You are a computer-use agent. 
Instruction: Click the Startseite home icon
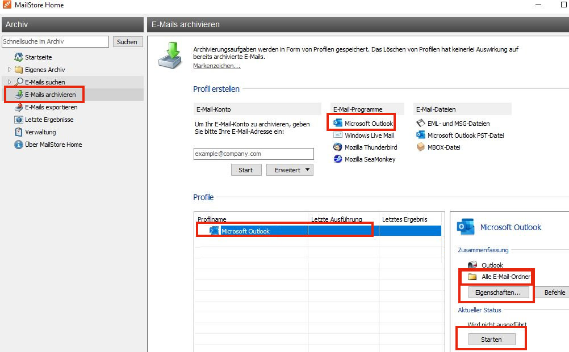[x=19, y=57]
